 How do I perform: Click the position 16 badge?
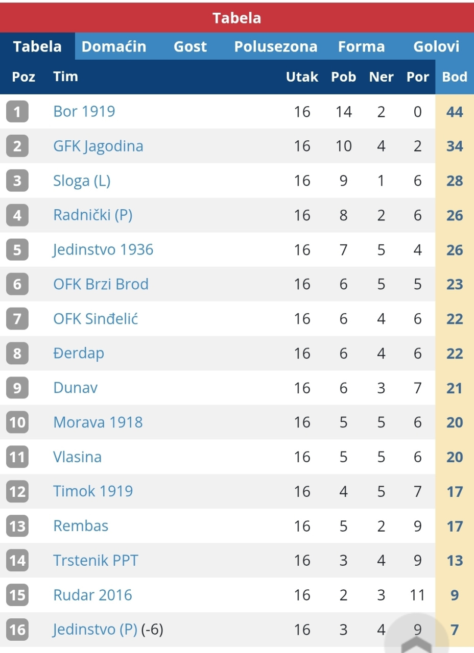click(17, 630)
